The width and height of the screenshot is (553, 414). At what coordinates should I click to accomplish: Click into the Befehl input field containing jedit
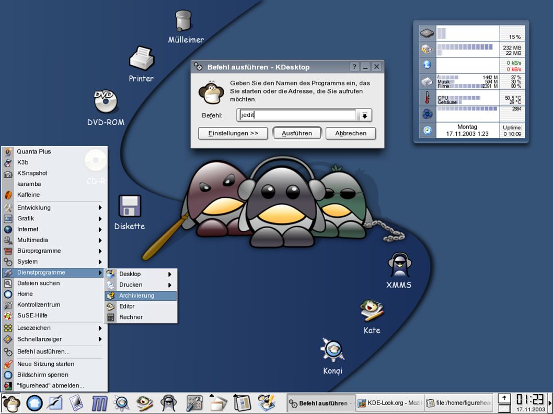point(297,115)
